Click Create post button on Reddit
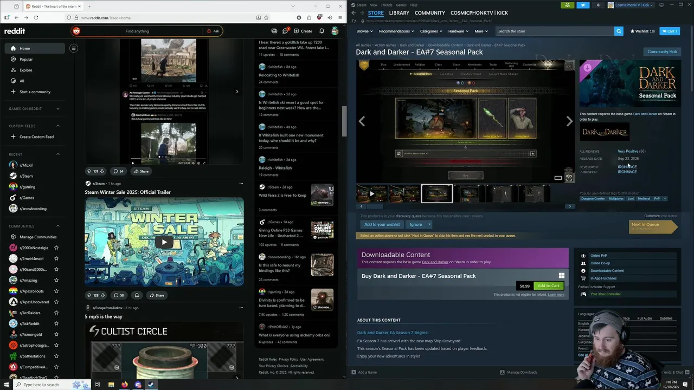This screenshot has width=694, height=390. [x=304, y=31]
